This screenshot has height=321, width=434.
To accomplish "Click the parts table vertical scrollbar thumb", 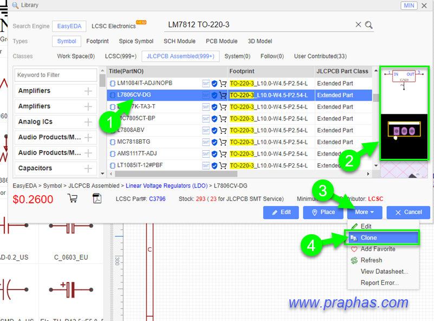I will pos(376,98).
